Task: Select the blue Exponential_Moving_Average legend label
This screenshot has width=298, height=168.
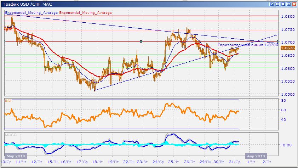Action: (31, 12)
